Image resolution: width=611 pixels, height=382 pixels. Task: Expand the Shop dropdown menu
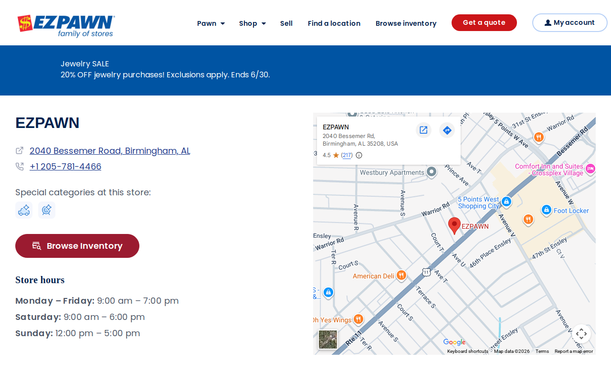(x=253, y=23)
